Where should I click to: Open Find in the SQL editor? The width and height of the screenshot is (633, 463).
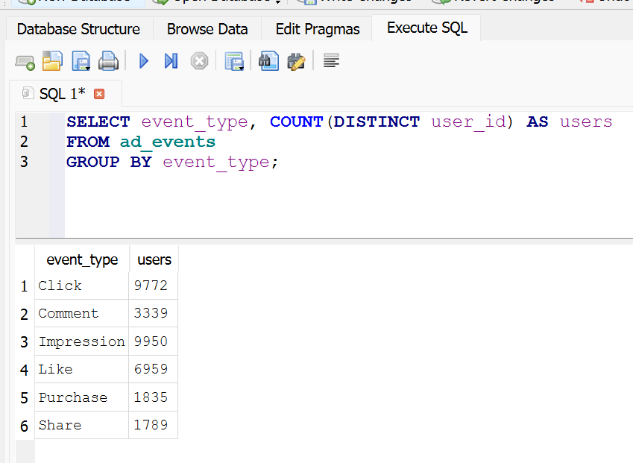[268, 61]
